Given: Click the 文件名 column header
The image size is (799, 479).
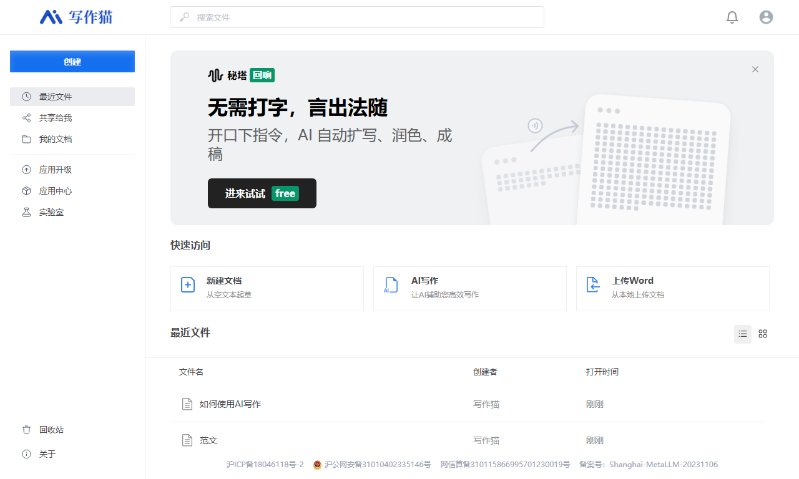Looking at the screenshot, I should coord(191,372).
